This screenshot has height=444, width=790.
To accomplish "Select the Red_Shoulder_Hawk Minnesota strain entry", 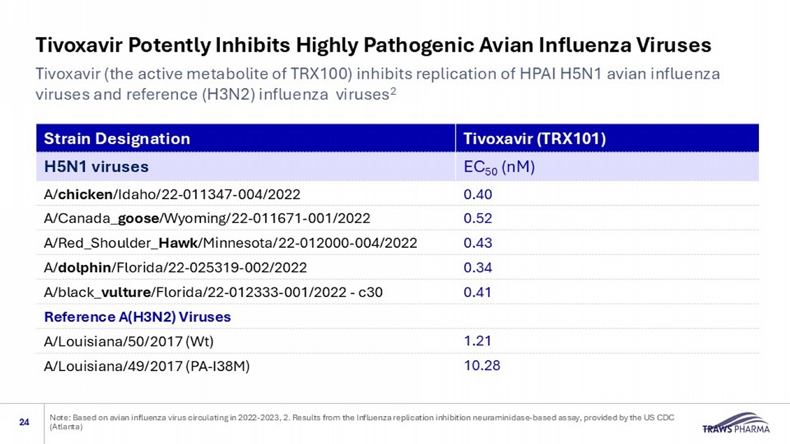I will (230, 243).
